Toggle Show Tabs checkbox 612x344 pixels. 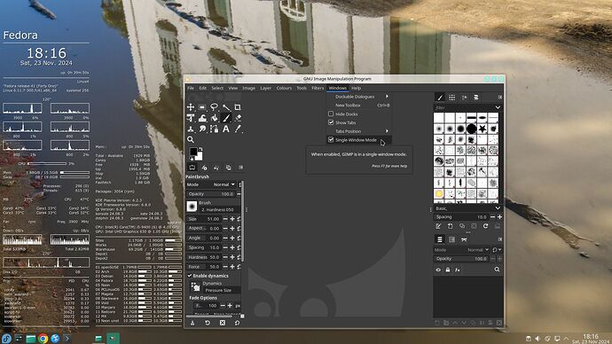[331, 122]
